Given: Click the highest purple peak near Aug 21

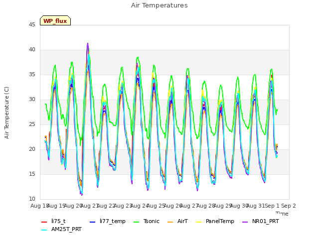Looking at the screenshot, I should [88, 43].
